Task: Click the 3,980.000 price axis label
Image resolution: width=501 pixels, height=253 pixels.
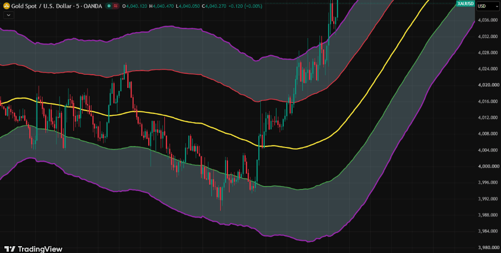Action: point(488,248)
